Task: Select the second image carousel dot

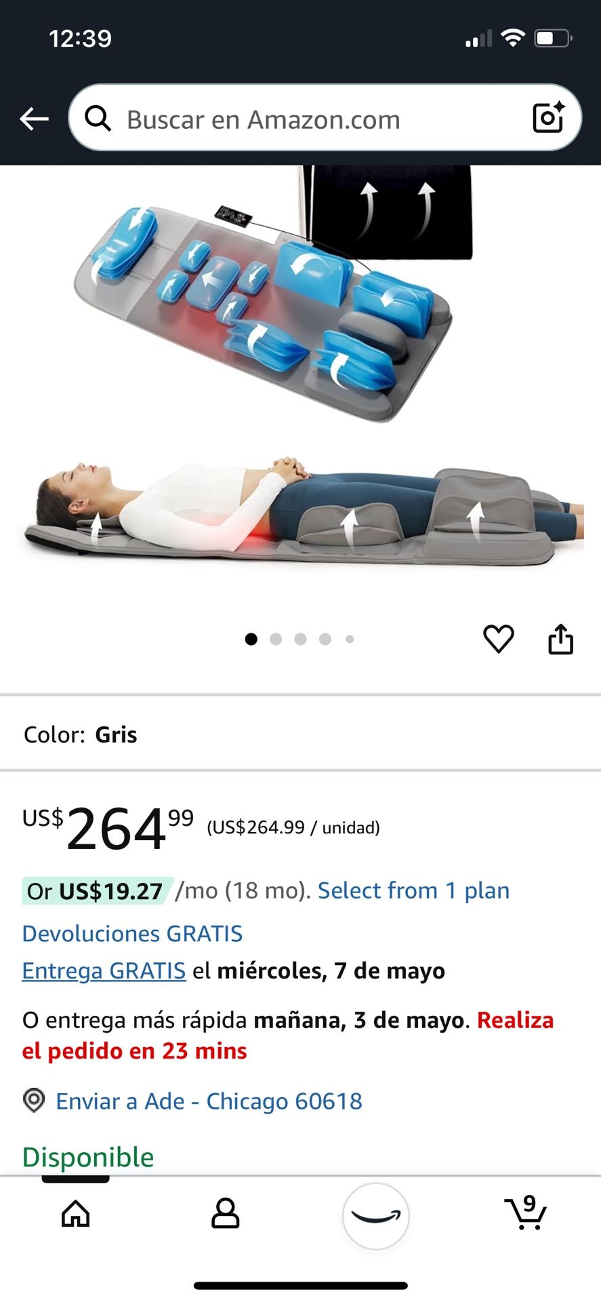Action: tap(276, 639)
